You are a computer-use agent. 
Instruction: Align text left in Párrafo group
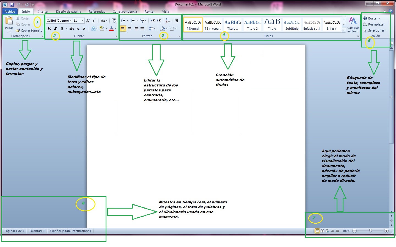123,29
